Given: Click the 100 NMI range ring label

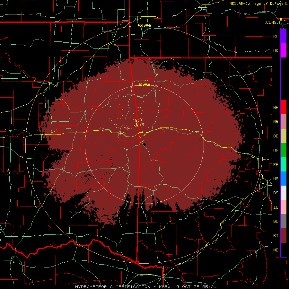Looking at the screenshot, I should tap(144, 25).
